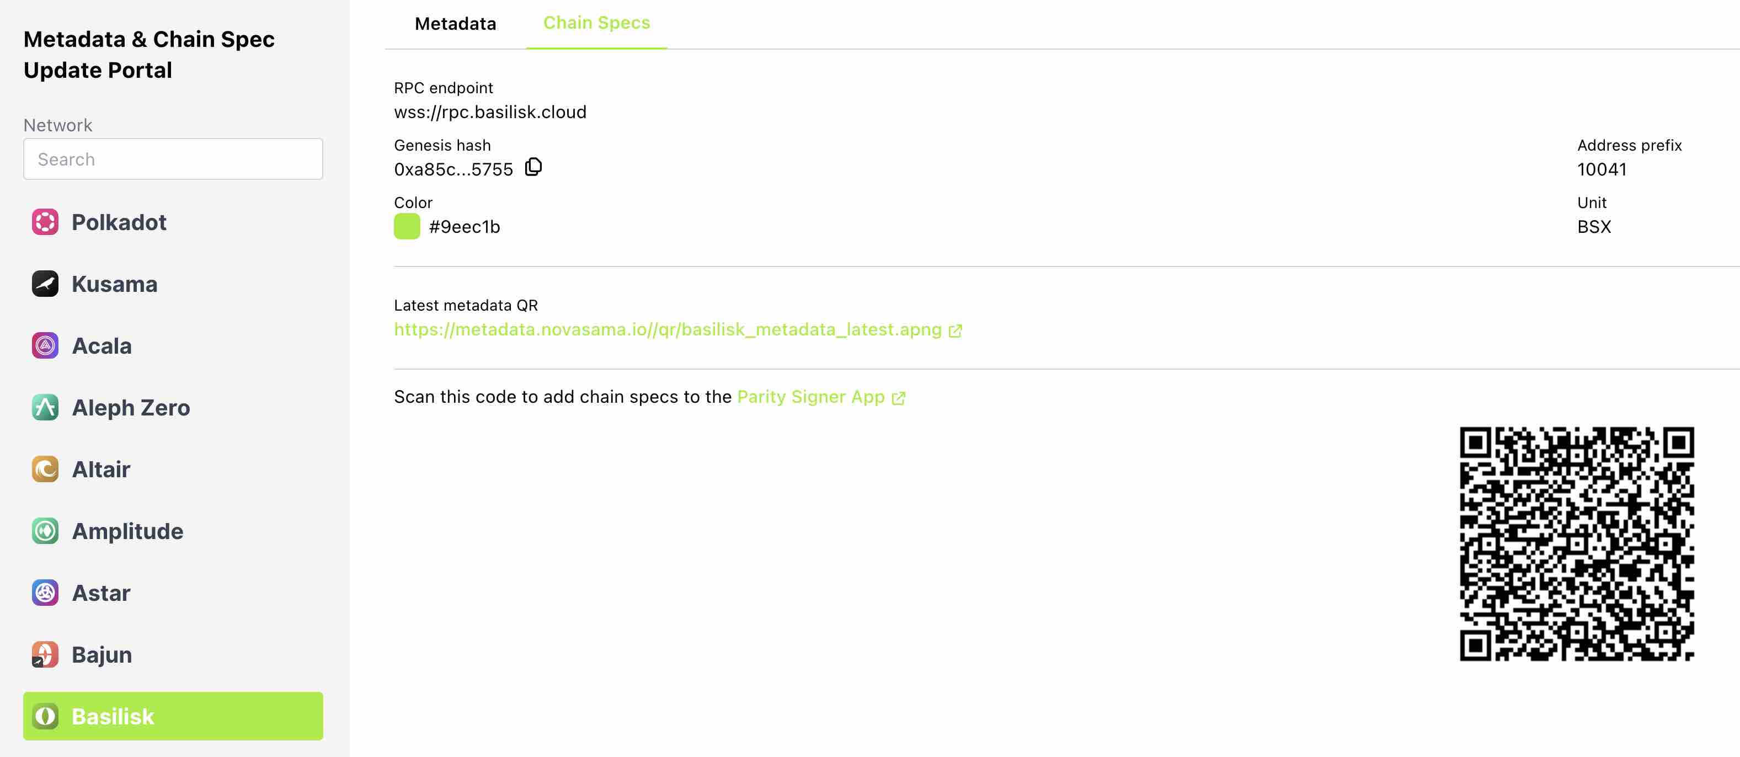Select the Astar network icon
This screenshot has width=1740, height=757.
coord(45,593)
